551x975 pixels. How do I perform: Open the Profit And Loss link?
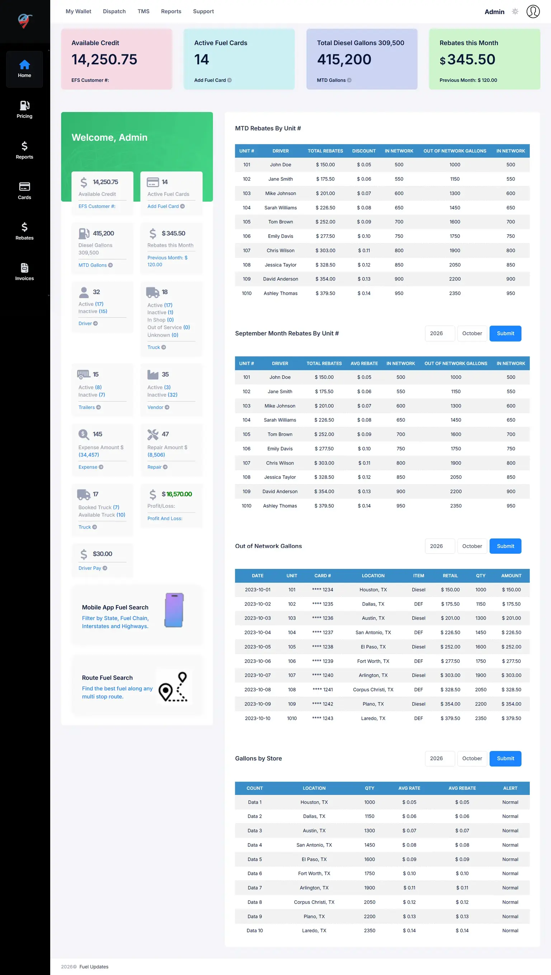click(165, 518)
